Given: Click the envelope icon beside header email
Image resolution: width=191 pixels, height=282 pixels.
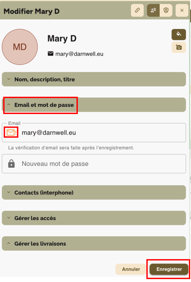Looking at the screenshot, I should pos(50,54).
